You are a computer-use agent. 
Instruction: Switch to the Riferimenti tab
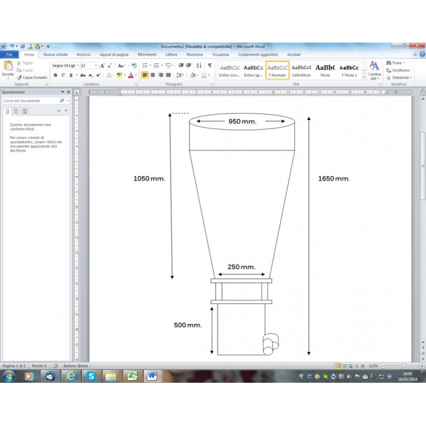click(147, 55)
